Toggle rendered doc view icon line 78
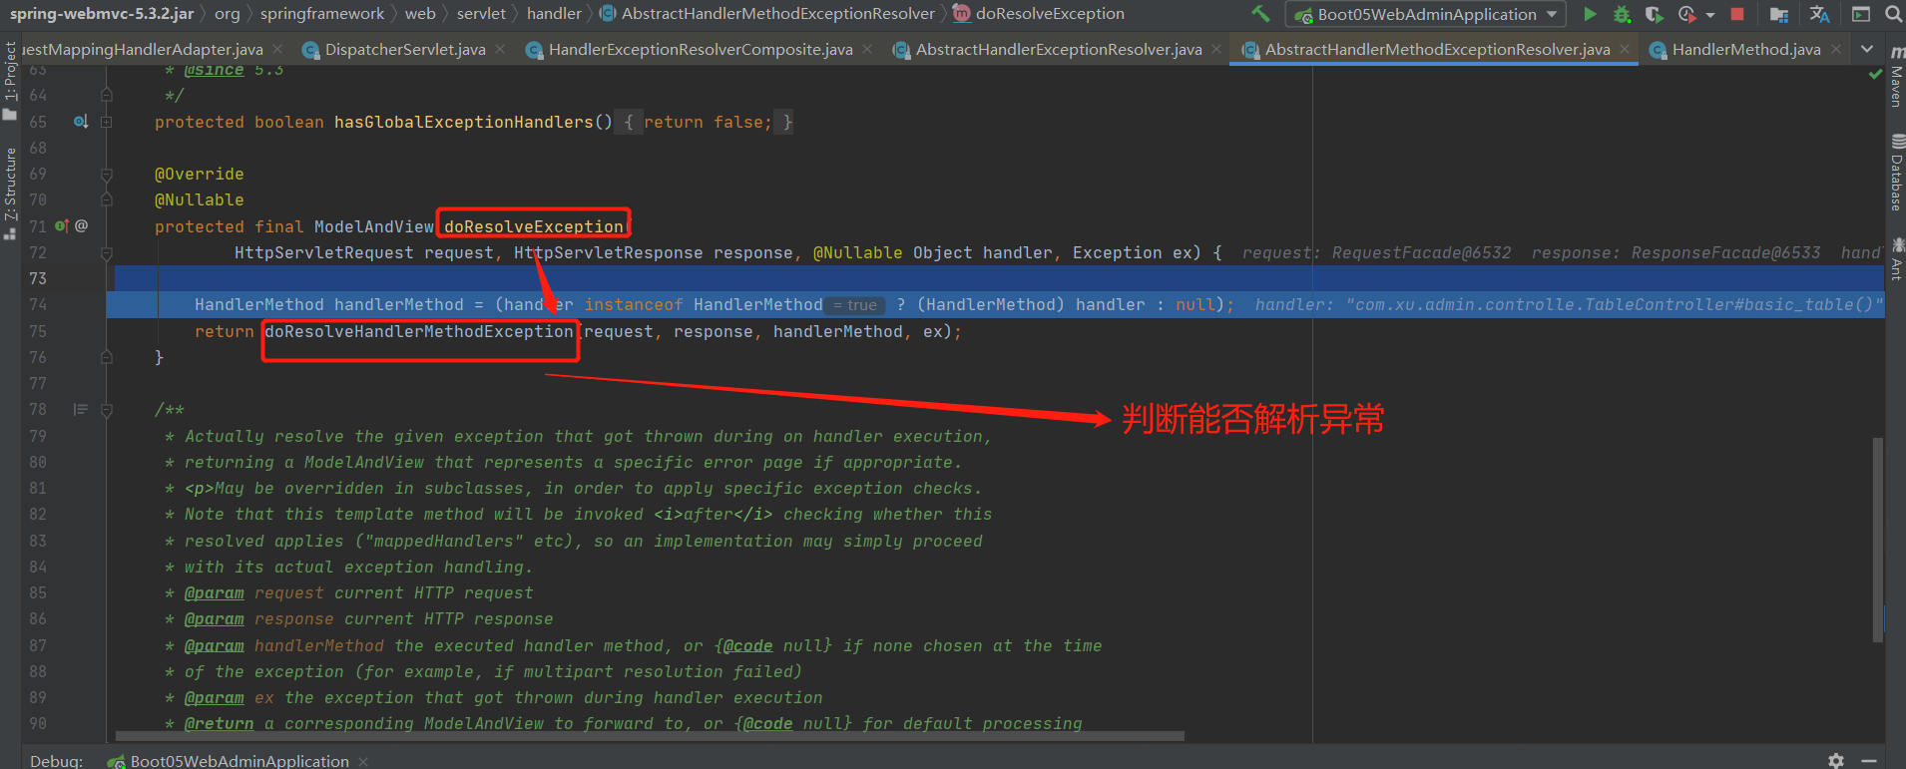Screen dimensions: 1906x769 tap(81, 409)
